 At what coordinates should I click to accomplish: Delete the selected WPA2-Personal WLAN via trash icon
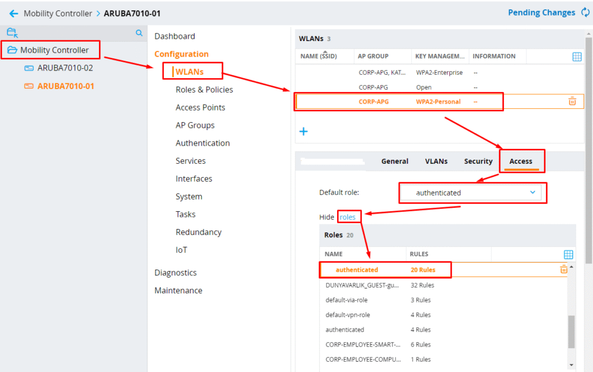pos(572,101)
